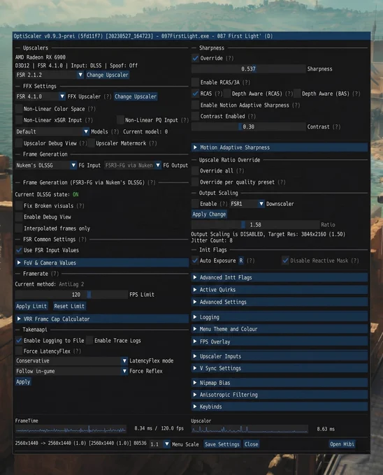
Task: Expand Nipmap Bias section
Action: coord(280,383)
